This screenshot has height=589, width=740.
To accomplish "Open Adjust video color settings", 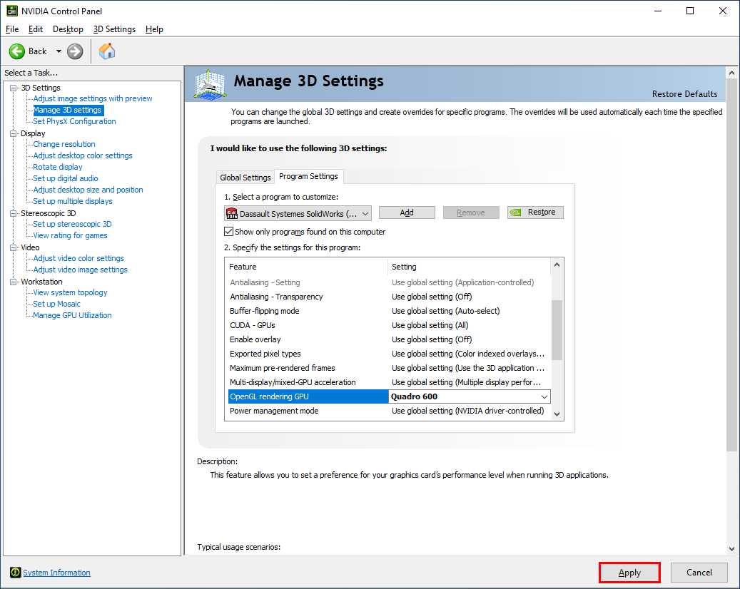I will [x=78, y=258].
